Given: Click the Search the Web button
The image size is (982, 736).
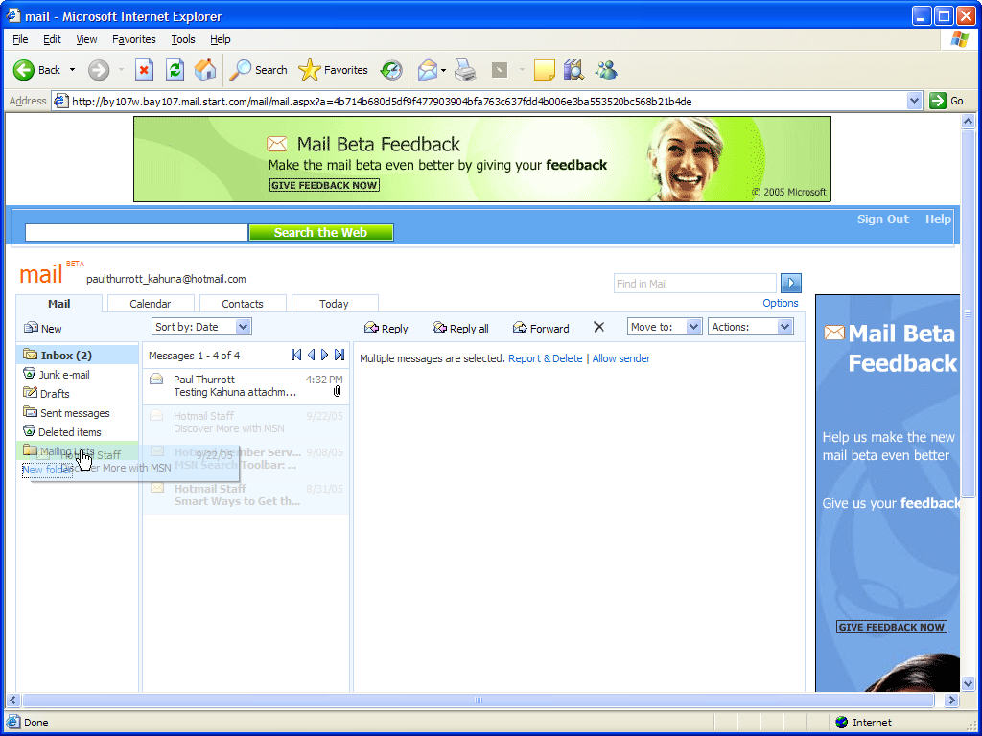Looking at the screenshot, I should pos(320,232).
